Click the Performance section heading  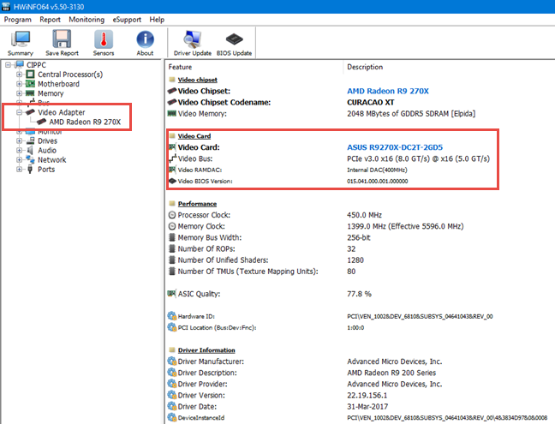coord(197,204)
